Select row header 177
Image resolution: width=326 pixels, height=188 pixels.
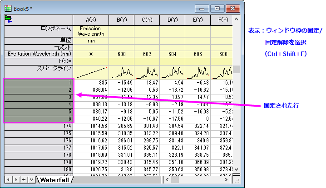pyautogui.click(x=39, y=148)
